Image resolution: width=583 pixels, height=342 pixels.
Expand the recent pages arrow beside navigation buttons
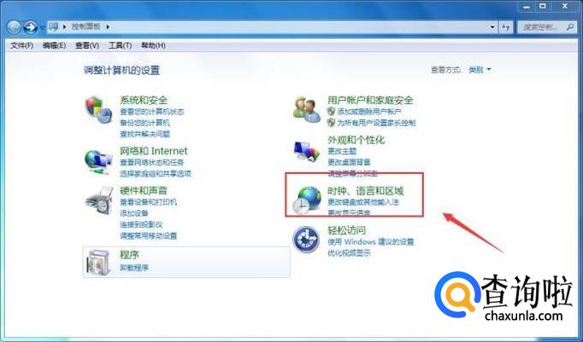[x=42, y=27]
